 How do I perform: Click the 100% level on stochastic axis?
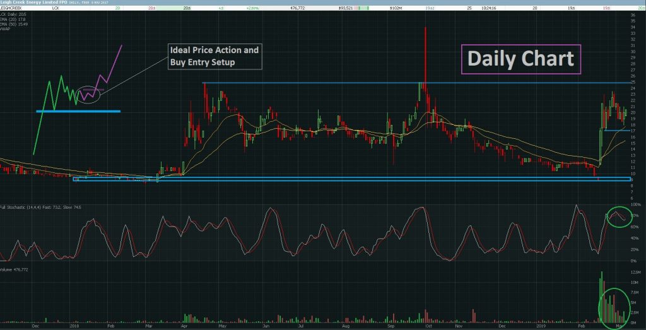click(635, 205)
